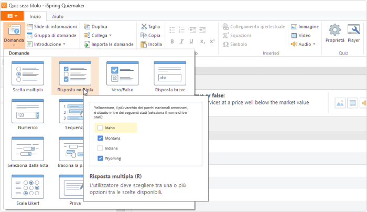The image size is (367, 212).
Task: Add video to the question slide
Action: (x=352, y=103)
